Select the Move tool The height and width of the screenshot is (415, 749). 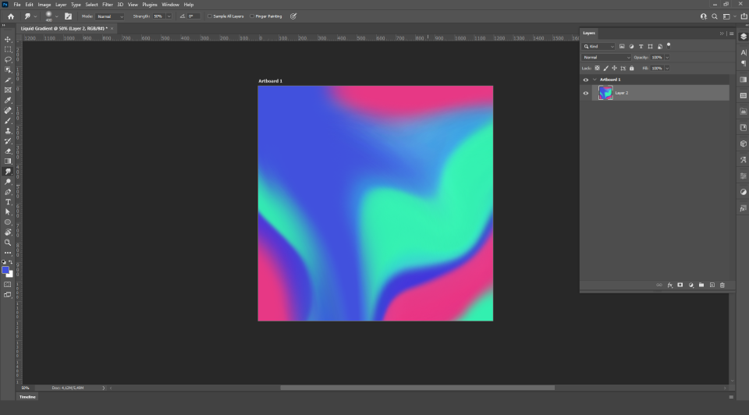point(8,39)
